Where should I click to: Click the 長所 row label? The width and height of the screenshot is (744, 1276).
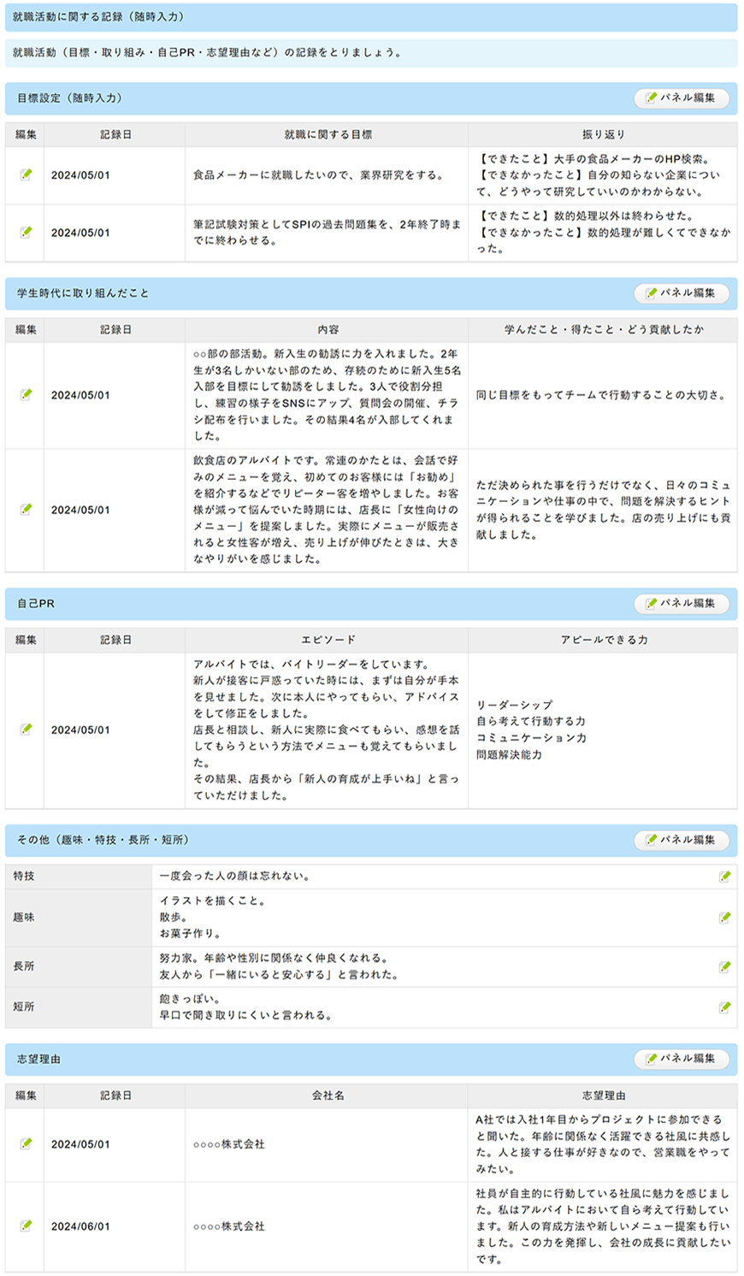click(x=24, y=966)
